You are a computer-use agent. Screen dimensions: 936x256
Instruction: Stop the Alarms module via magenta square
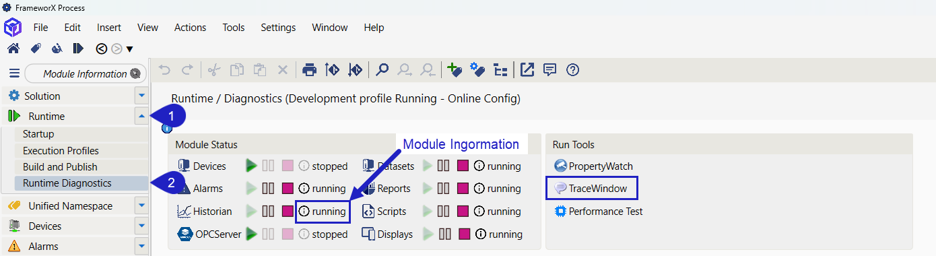pos(288,189)
